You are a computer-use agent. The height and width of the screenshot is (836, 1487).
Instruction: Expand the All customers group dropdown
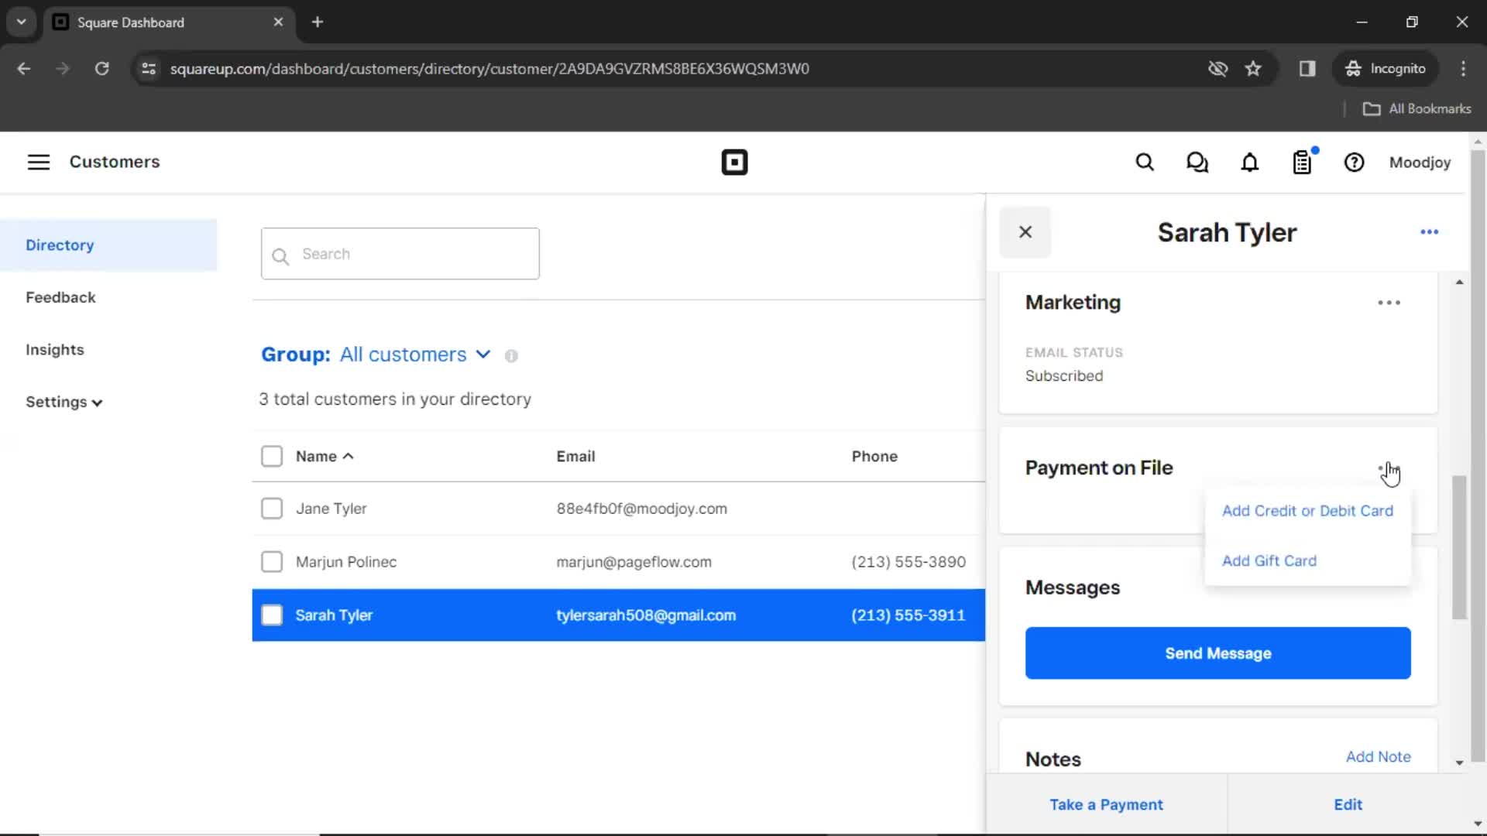[x=481, y=355]
